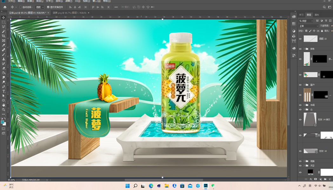
Task: Select the Eraser tool
Action: [x=3, y=68]
